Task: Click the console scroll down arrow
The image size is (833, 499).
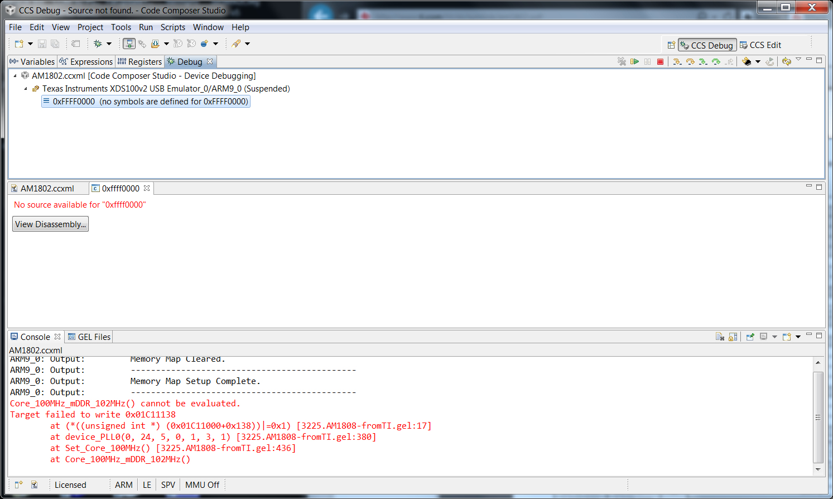Action: click(x=818, y=469)
